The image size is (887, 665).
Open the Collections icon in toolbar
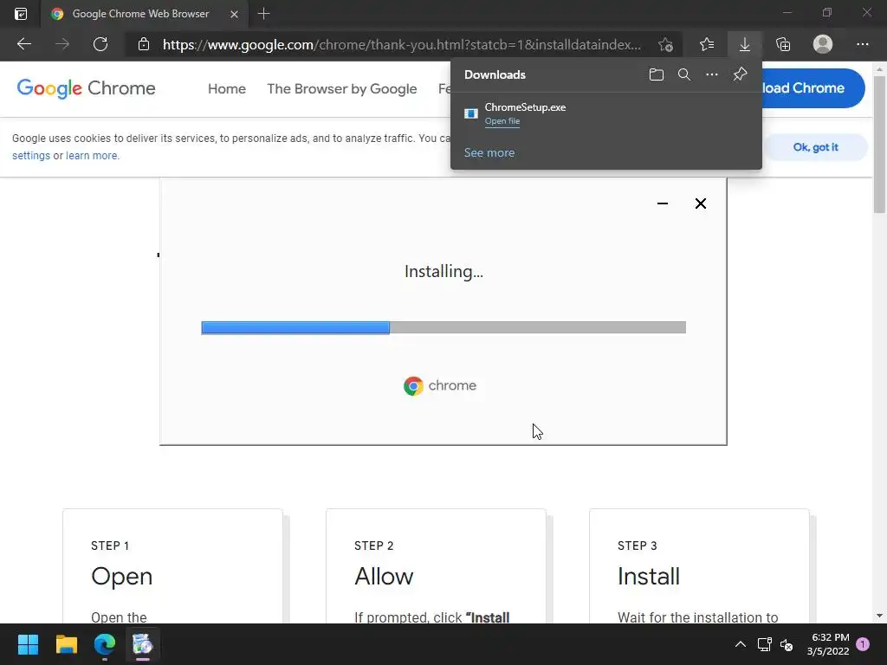point(783,44)
